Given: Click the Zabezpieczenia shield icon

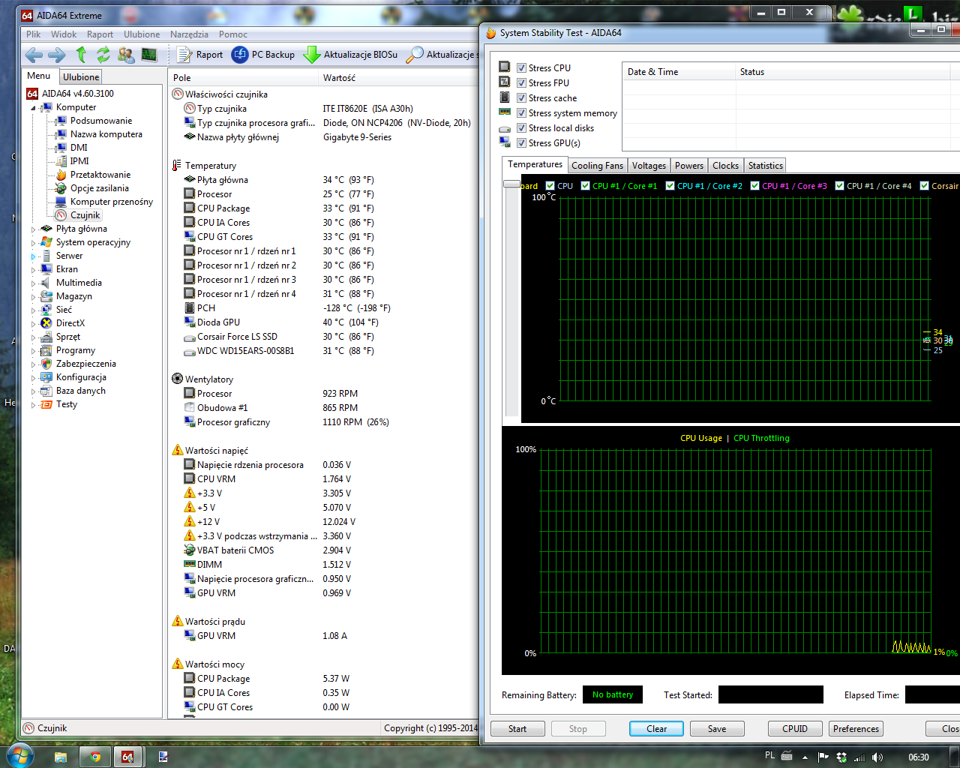Looking at the screenshot, I should coord(46,364).
